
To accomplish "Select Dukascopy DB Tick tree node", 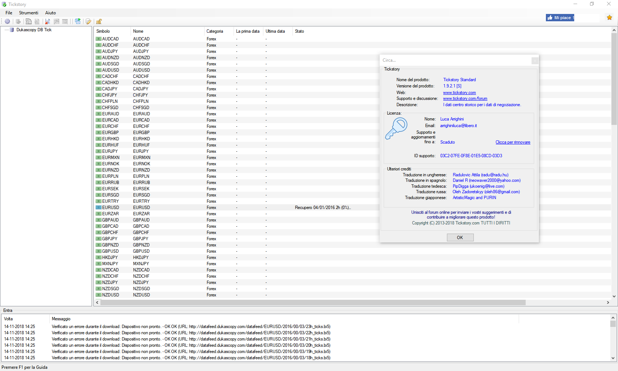I will click(x=34, y=30).
